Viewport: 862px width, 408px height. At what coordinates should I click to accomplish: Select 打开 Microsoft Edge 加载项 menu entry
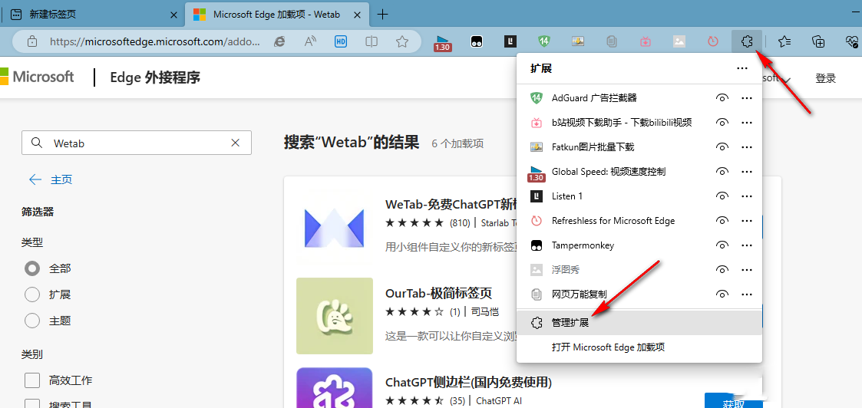[x=639, y=347]
